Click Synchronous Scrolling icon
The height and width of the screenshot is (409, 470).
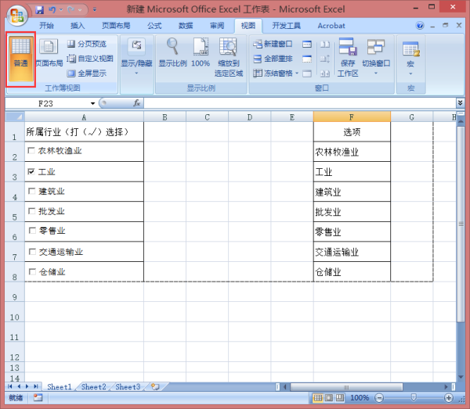coord(325,59)
